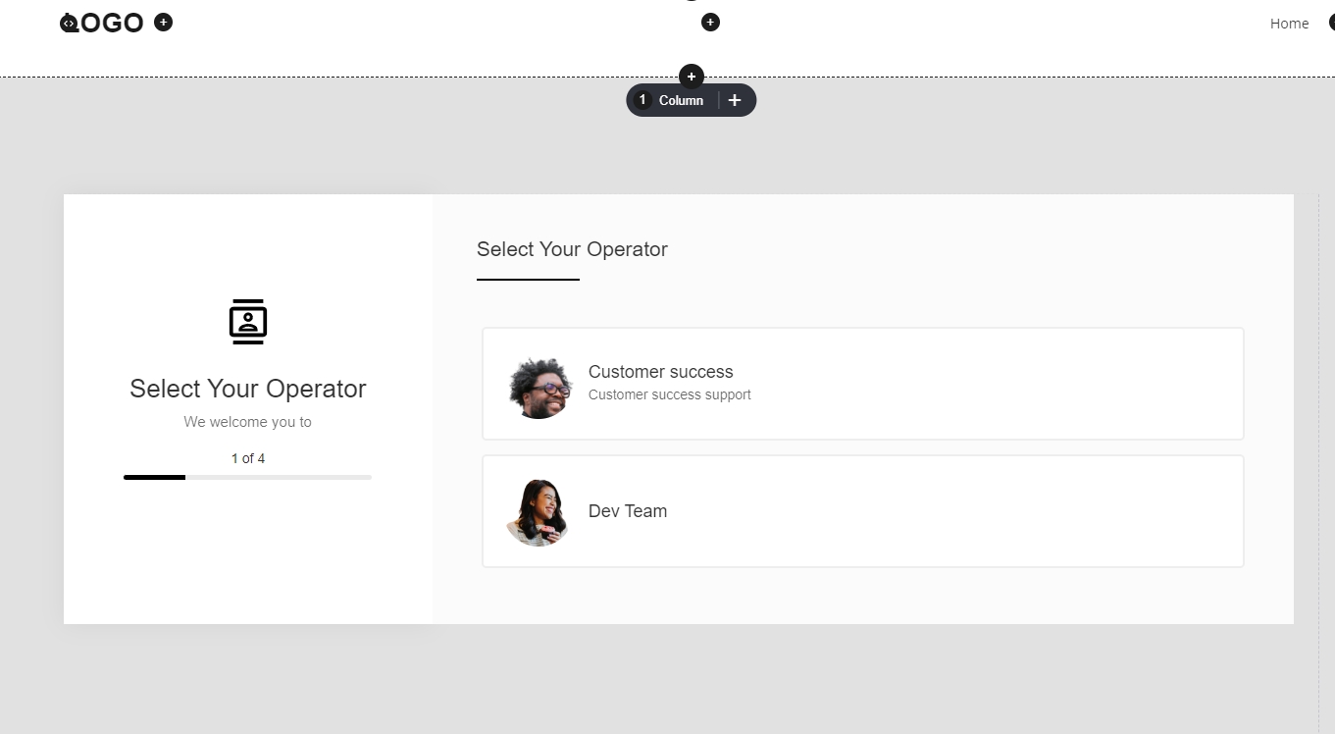The height and width of the screenshot is (734, 1335).
Task: Select the Column label in toolbar
Action: click(x=681, y=100)
